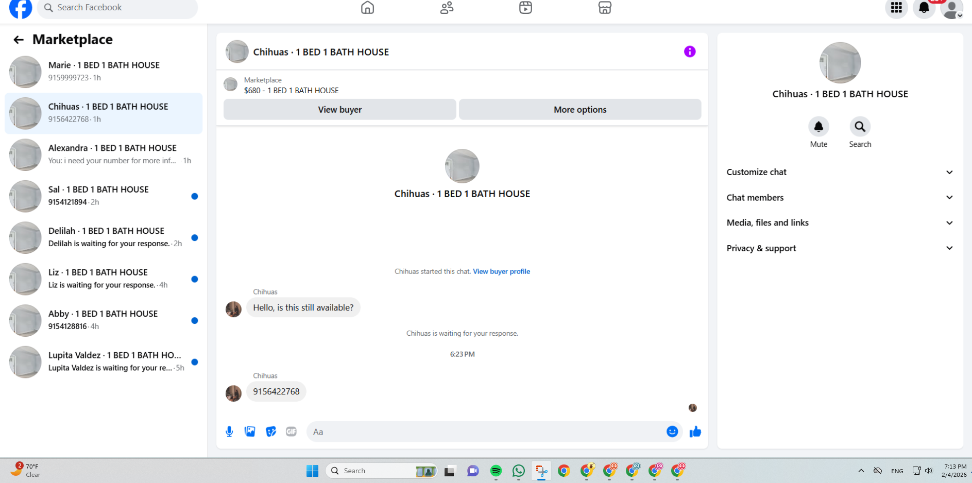Open Abby conversation in chat list
Image resolution: width=972 pixels, height=483 pixels.
(104, 320)
